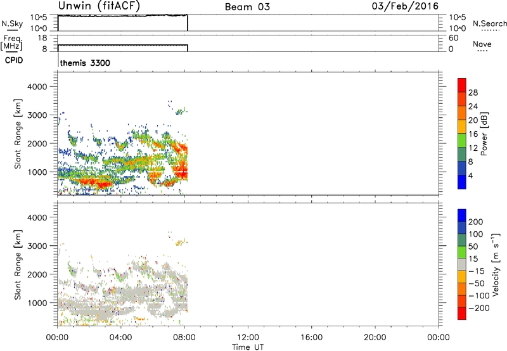Image resolution: width=507 pixels, height=351 pixels.
Task: Click the date '03/Feb/2016'
Action: pyautogui.click(x=405, y=6)
